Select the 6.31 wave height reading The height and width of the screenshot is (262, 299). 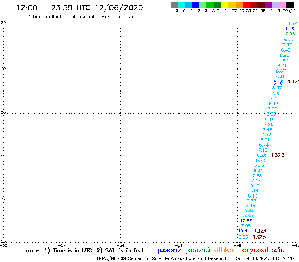pyautogui.click(x=258, y=171)
